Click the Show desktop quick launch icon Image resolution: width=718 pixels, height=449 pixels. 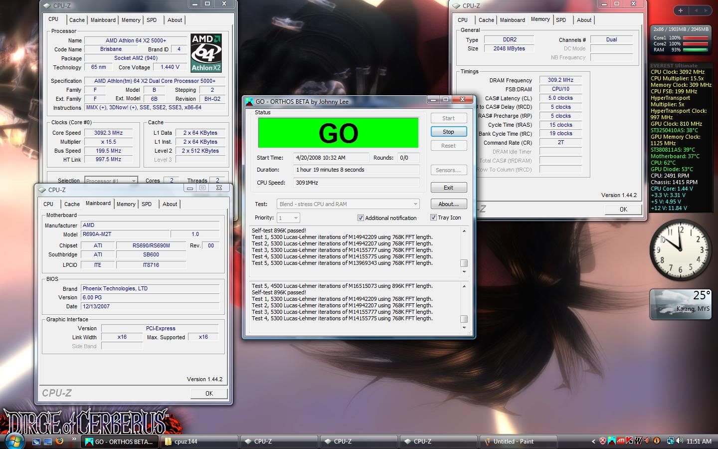[x=48, y=442]
